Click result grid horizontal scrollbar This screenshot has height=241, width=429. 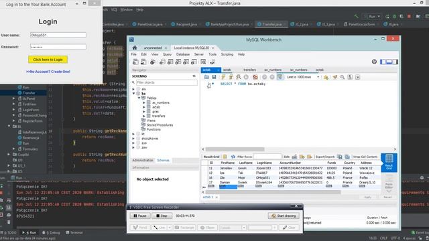click(x=273, y=192)
